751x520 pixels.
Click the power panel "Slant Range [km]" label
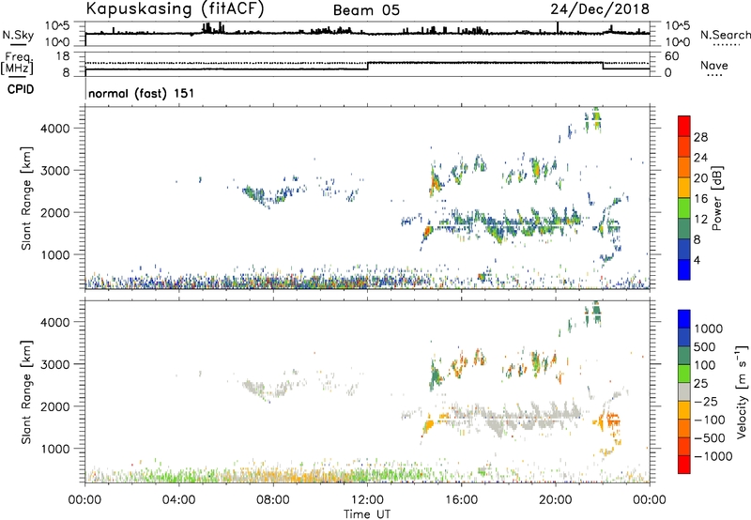[26, 198]
